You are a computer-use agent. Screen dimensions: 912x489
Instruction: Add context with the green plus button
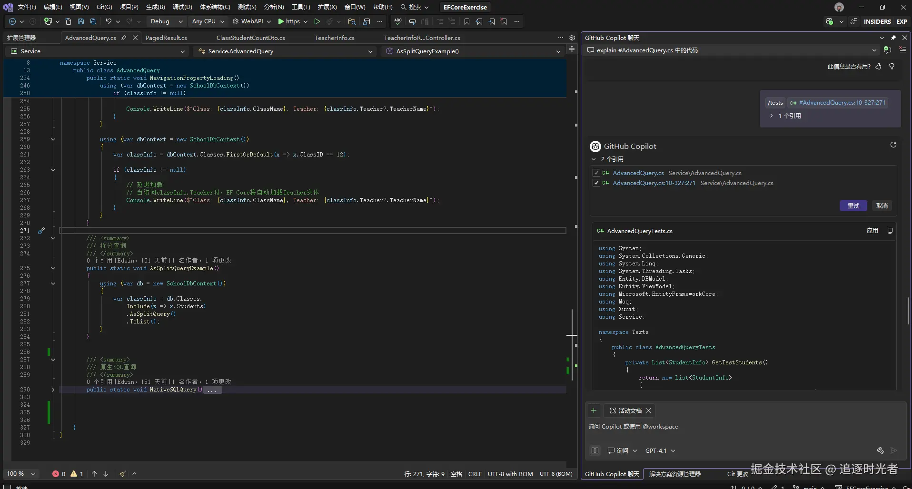(594, 411)
